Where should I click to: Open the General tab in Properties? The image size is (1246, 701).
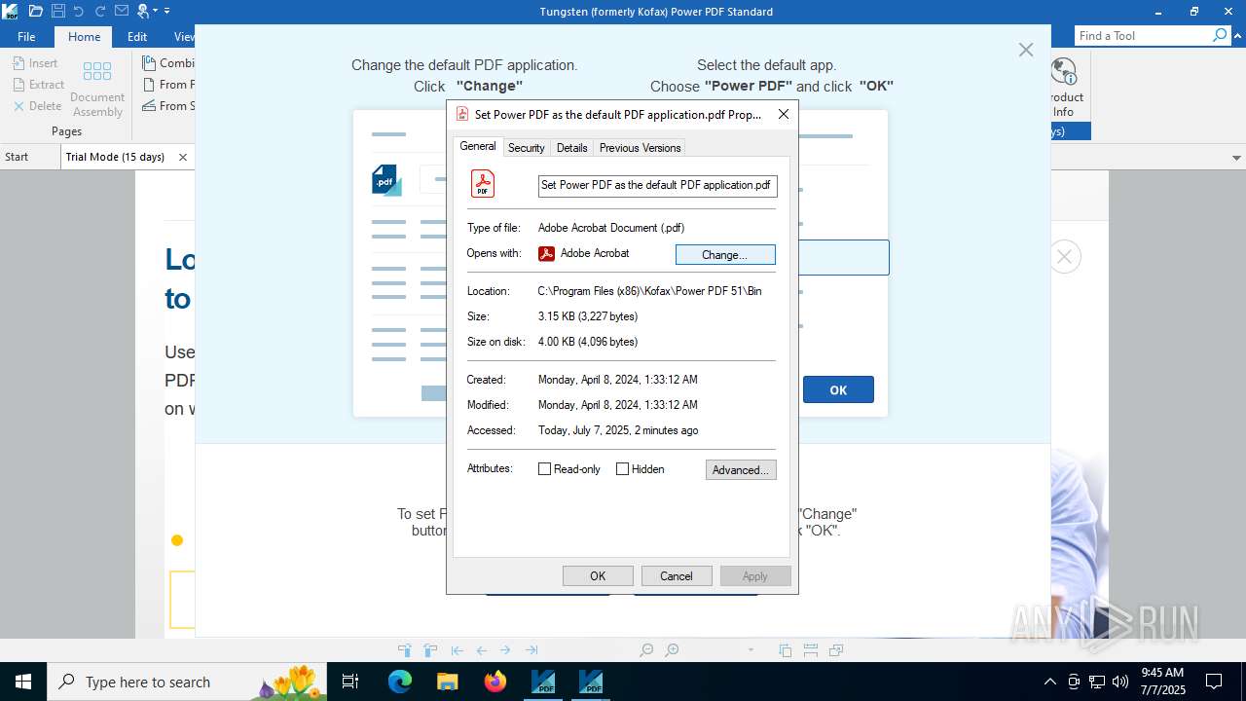pyautogui.click(x=478, y=146)
